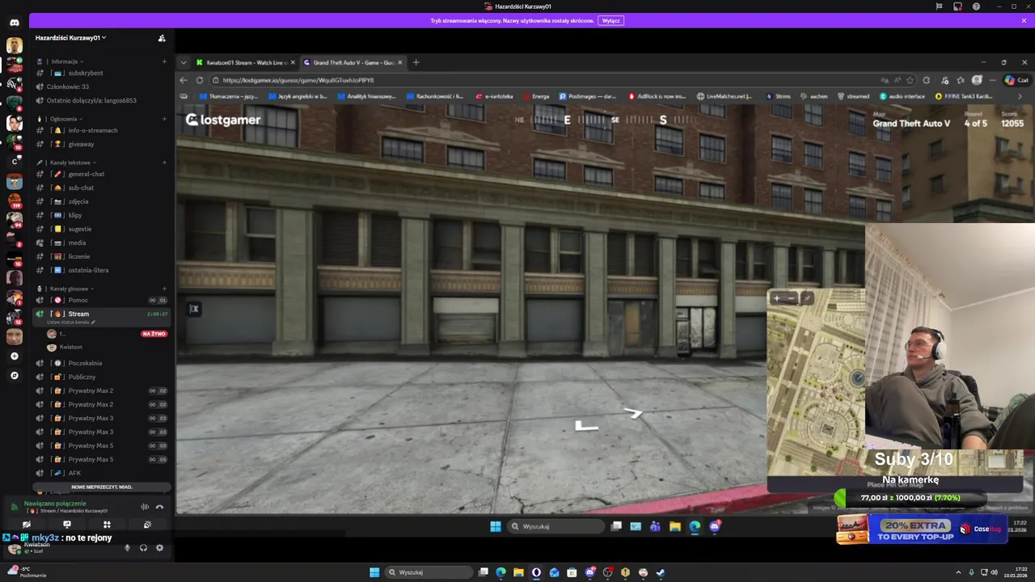Toggle microphone mute in Discord user panel
Viewport: 1035px width, 582px height.
pyautogui.click(x=127, y=548)
